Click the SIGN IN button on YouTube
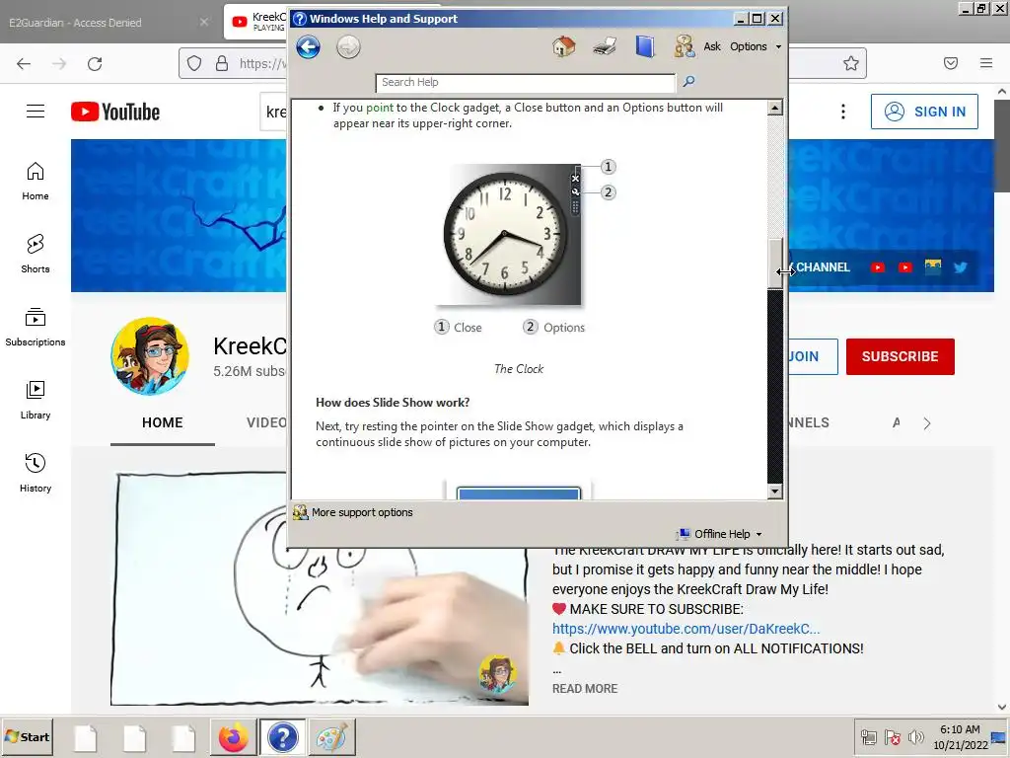The height and width of the screenshot is (758, 1010). (924, 112)
